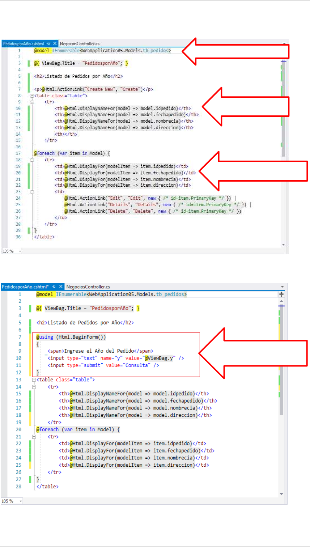
Task: Switch to NegociosController.cs tab in bottom editor
Action: [x=88, y=287]
